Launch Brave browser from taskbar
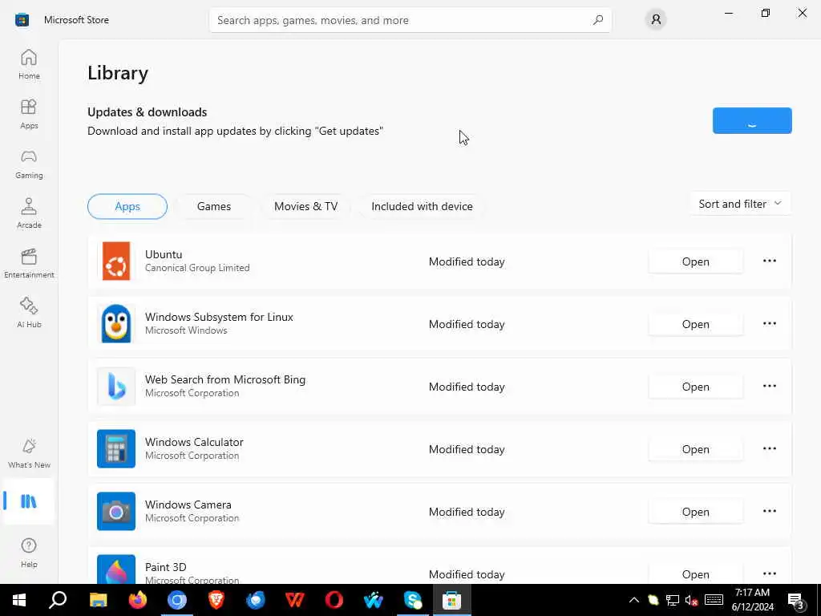821x616 pixels. 216,600
